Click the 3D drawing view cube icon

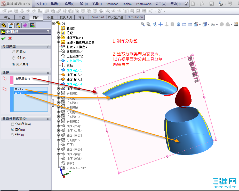178,24
